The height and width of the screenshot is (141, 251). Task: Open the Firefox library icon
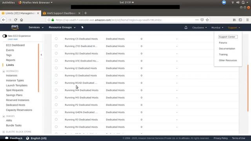(x=235, y=20)
